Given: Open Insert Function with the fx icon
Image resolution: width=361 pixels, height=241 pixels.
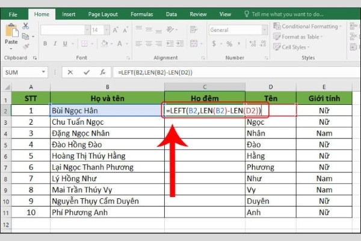Looking at the screenshot, I should click(x=103, y=72).
